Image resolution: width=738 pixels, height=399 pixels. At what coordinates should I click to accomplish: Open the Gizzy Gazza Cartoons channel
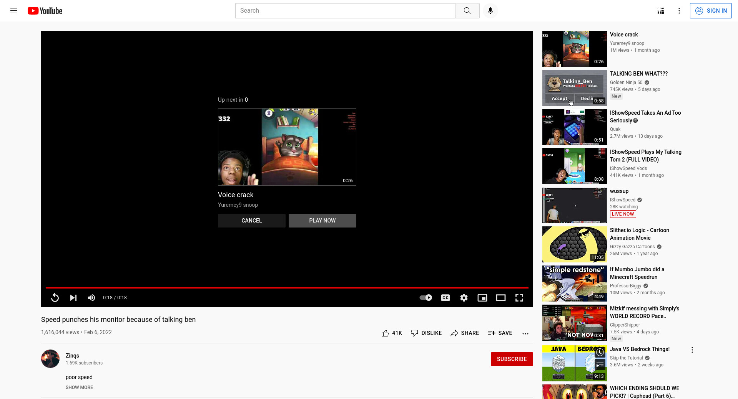click(x=632, y=247)
